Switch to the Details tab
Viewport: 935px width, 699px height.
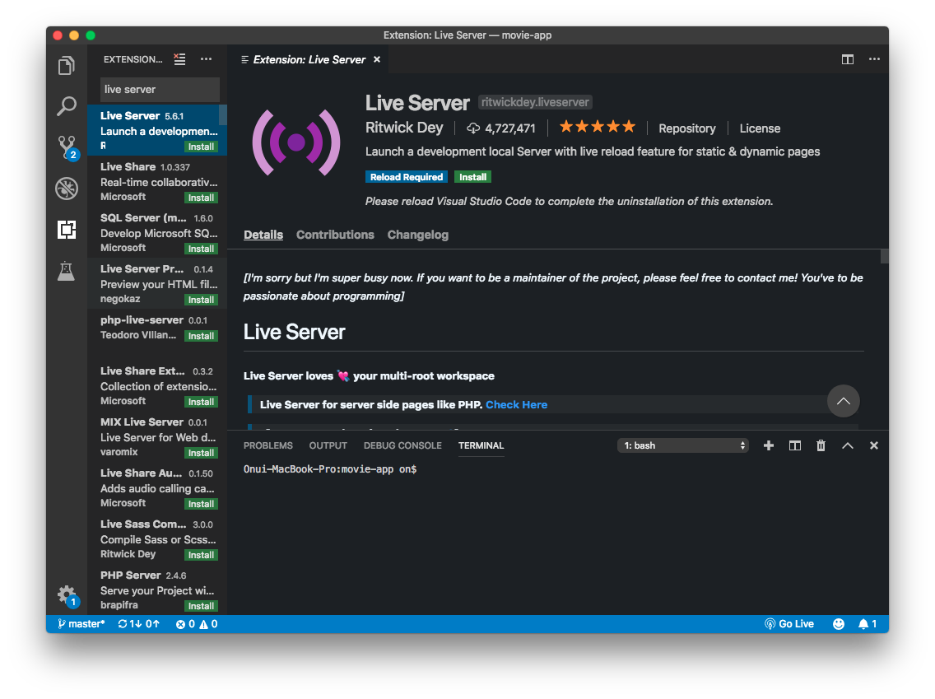click(x=263, y=235)
